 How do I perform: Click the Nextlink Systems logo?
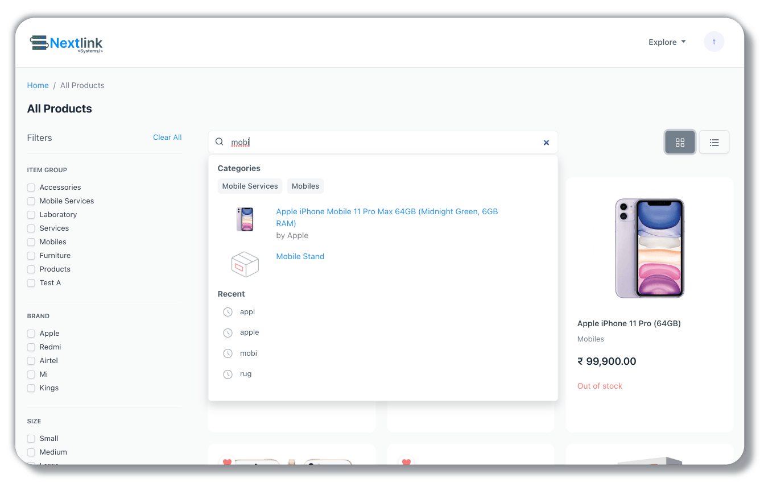66,43
